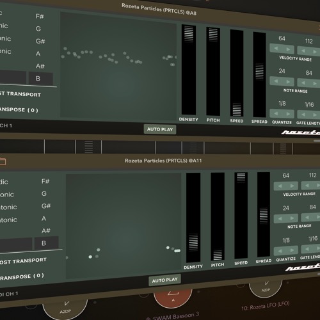Decrease the 64 velocity value in the A11 window
This screenshot has width=320, height=320.
pyautogui.click(x=280, y=186)
